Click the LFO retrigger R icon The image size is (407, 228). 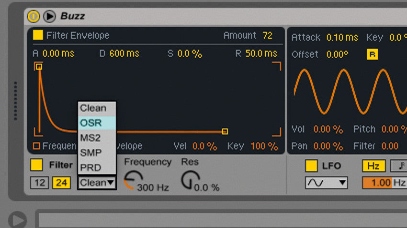372,54
